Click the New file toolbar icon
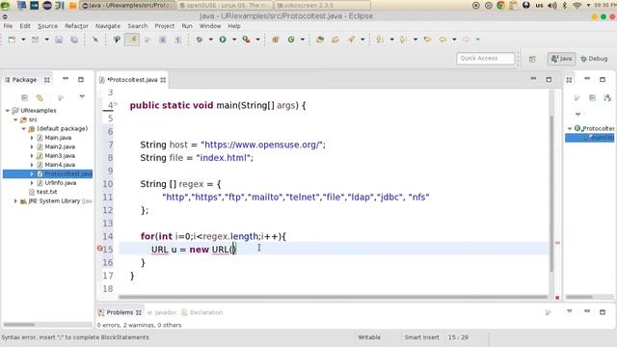617x347 pixels. pyautogui.click(x=12, y=40)
